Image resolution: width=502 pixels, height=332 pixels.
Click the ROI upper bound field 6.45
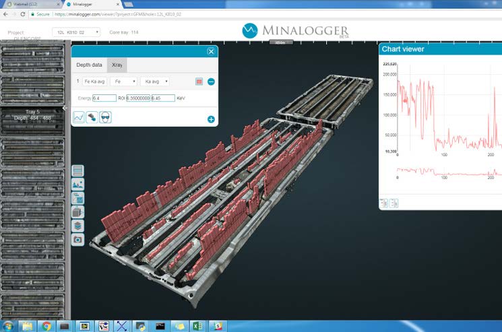[163, 98]
